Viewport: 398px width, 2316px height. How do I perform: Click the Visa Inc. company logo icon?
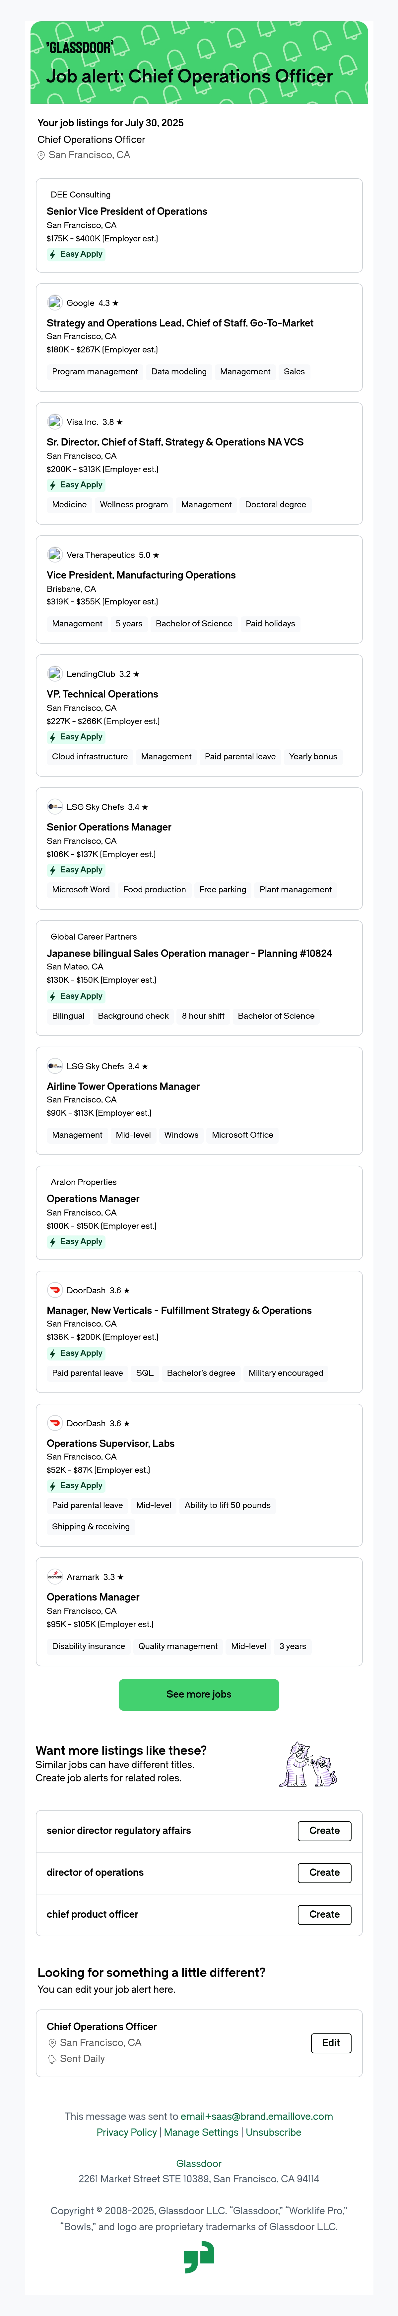click(x=55, y=421)
